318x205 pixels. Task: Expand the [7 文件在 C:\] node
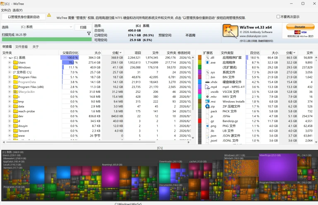(10, 72)
